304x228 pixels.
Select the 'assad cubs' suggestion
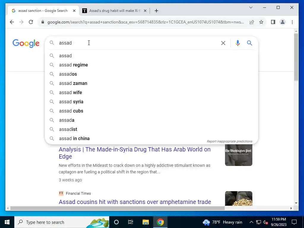click(x=151, y=111)
